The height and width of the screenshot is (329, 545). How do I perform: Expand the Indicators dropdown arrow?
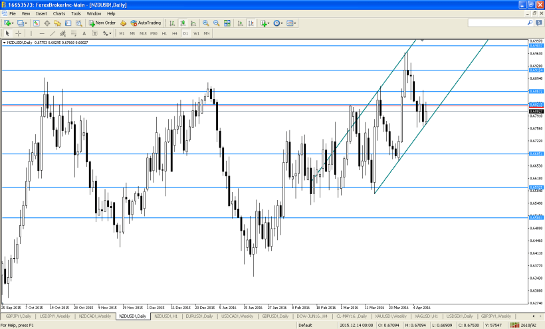tap(269, 23)
